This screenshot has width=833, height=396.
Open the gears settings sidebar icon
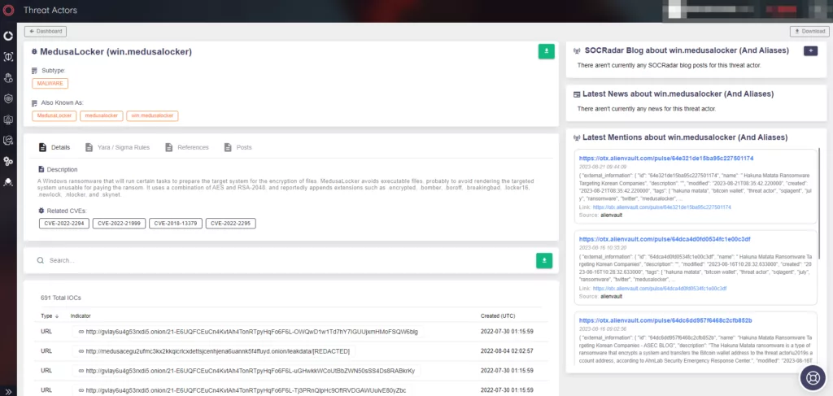(x=8, y=161)
